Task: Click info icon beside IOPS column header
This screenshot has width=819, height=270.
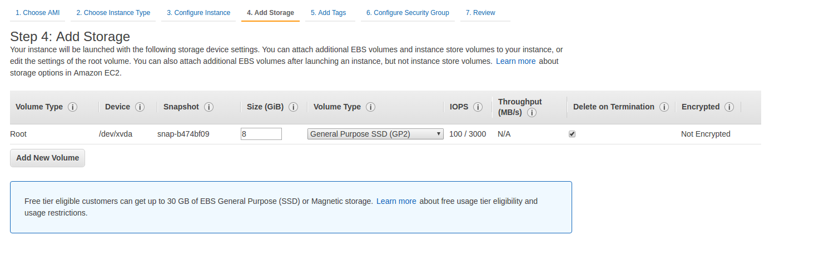Action: point(478,107)
